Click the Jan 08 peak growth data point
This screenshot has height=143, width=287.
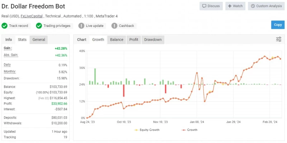click(197, 73)
